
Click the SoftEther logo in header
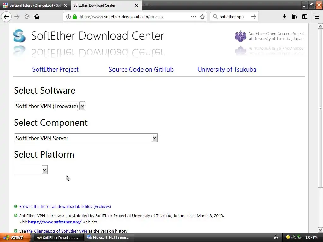coord(19,36)
